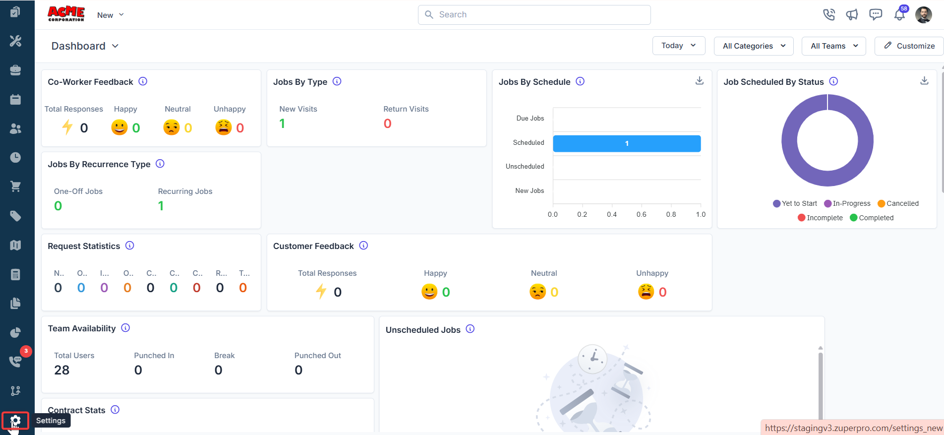Click the ACME Corporation logo

click(x=66, y=14)
